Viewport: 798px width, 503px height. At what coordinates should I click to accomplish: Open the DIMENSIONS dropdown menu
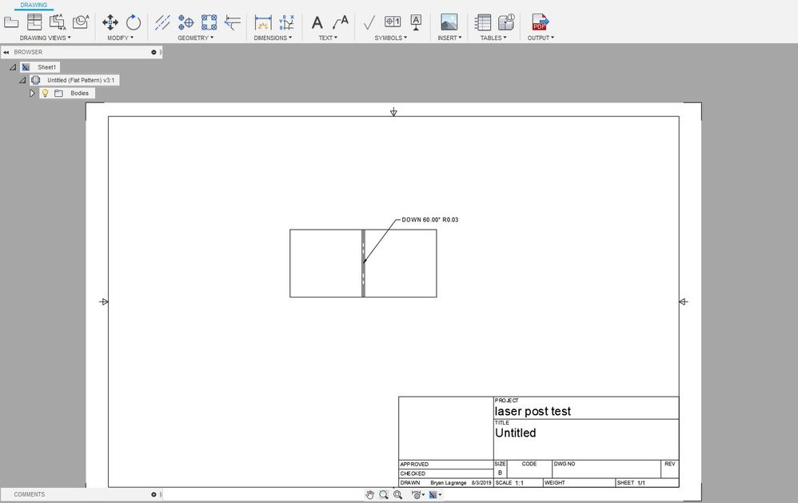pos(273,38)
